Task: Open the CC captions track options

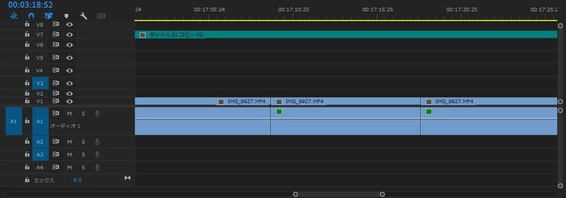Action: click(x=101, y=16)
